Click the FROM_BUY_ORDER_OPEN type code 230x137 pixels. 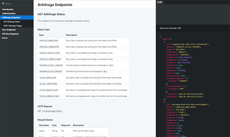pos(49,41)
